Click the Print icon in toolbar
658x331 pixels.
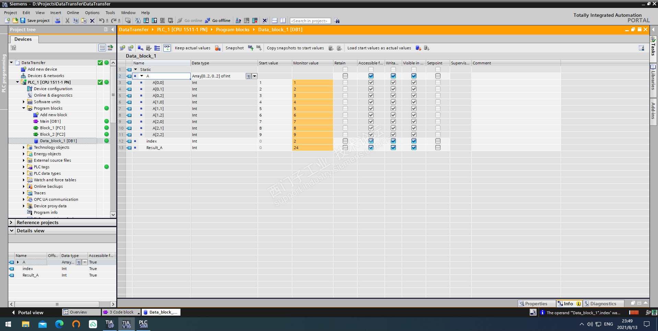pos(58,21)
